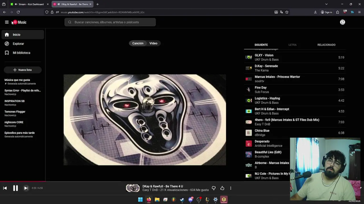Open a new browser tab
This screenshot has height=204, width=364.
98,4
